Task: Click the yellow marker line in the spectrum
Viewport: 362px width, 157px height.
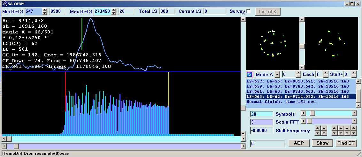Action: [169, 89]
